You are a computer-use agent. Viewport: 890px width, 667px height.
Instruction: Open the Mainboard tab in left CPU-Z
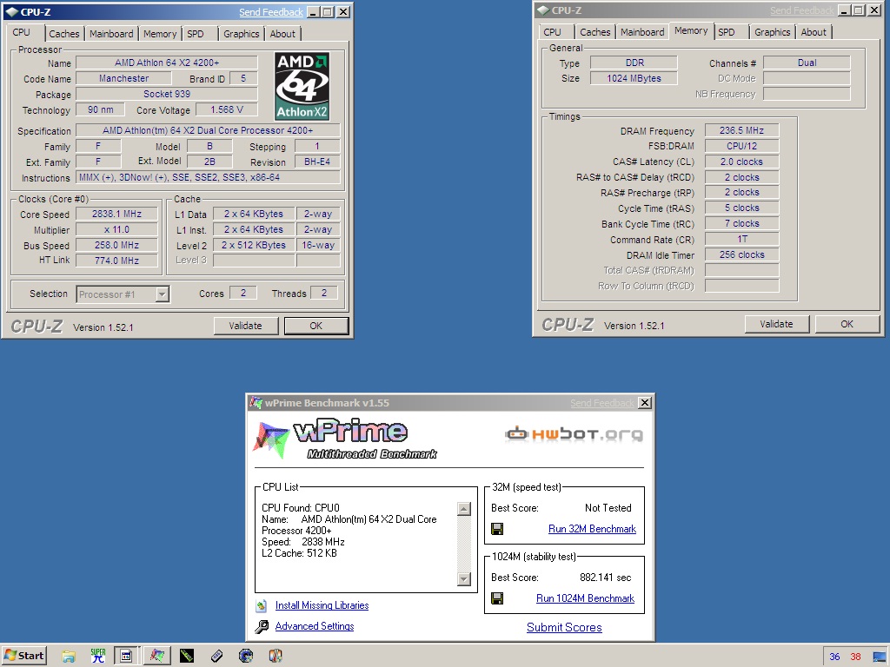[x=111, y=34]
